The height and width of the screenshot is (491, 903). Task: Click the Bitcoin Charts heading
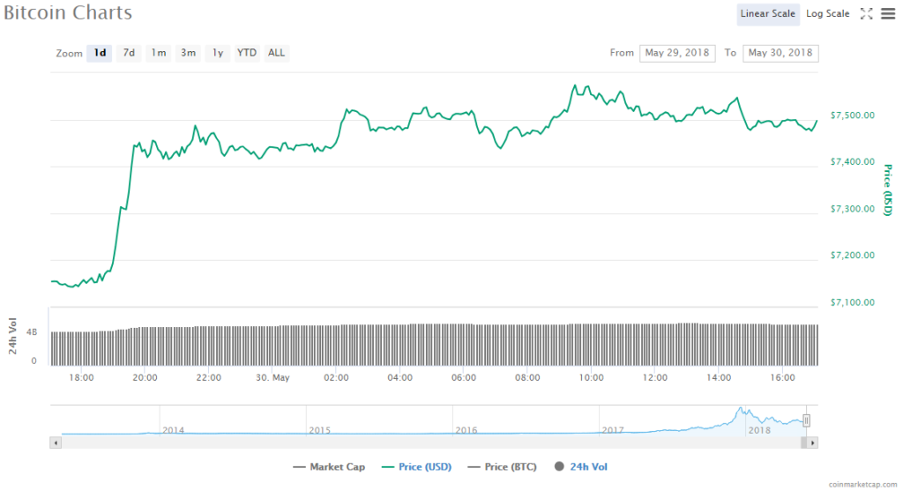pyautogui.click(x=68, y=12)
